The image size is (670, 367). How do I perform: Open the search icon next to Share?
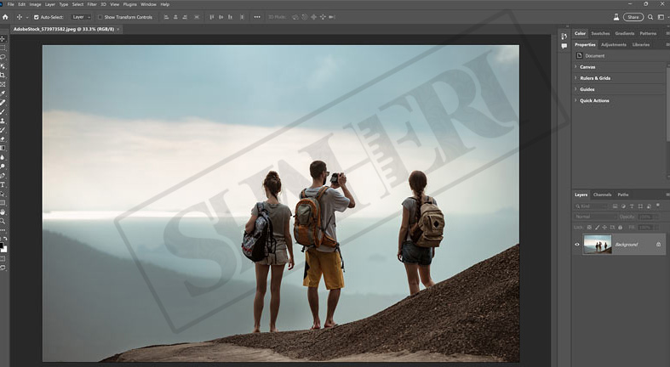[x=616, y=17]
